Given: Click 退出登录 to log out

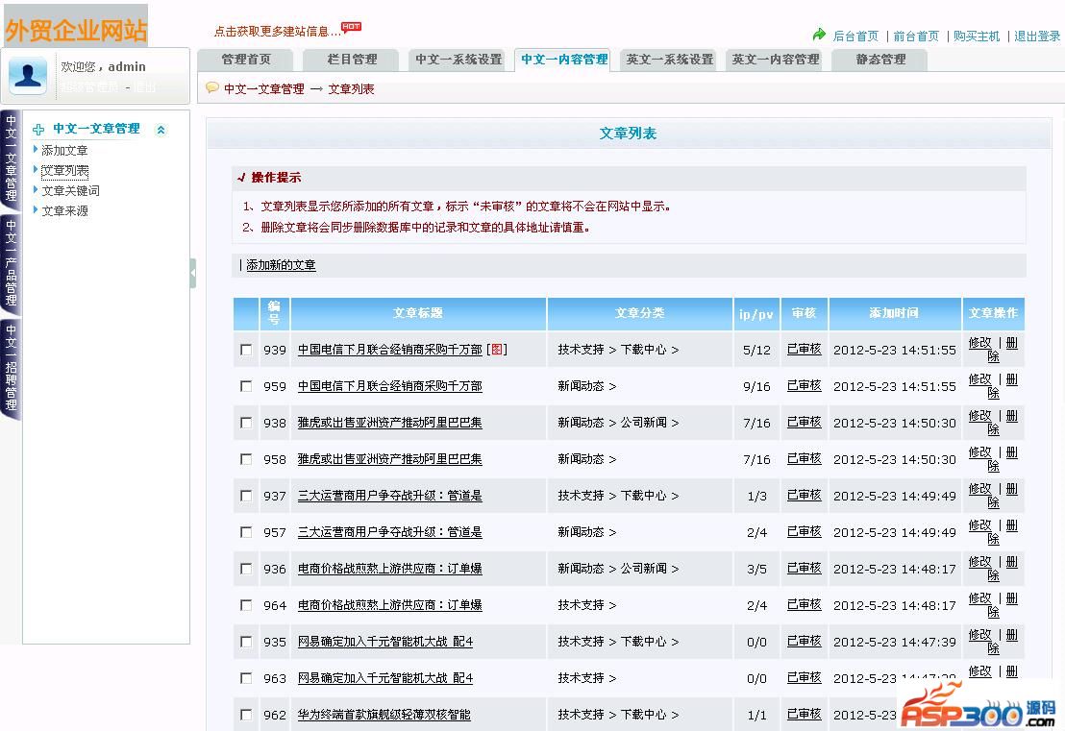Looking at the screenshot, I should (1037, 37).
